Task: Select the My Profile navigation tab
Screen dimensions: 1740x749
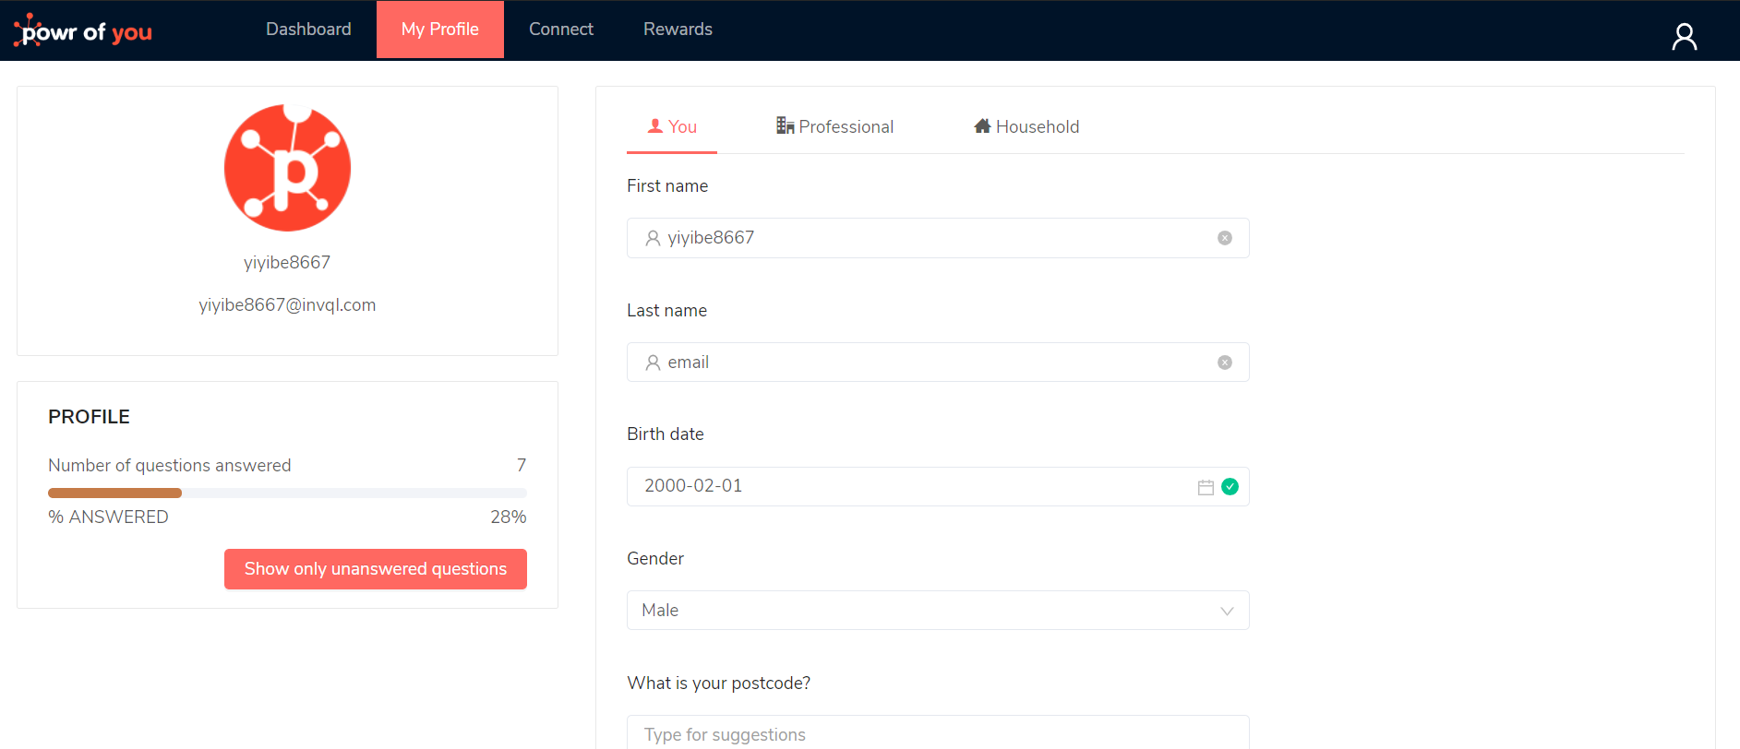Action: [x=440, y=30]
